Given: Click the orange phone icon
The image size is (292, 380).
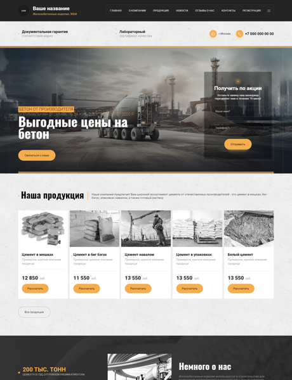Looking at the screenshot, I should pos(239,34).
